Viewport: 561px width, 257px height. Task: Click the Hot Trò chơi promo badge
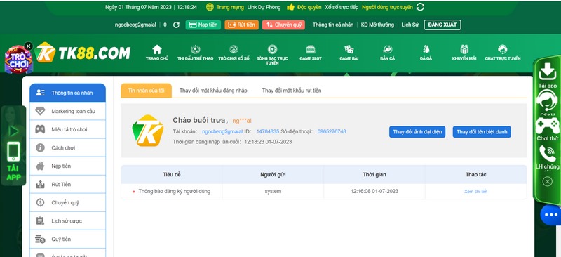18,60
